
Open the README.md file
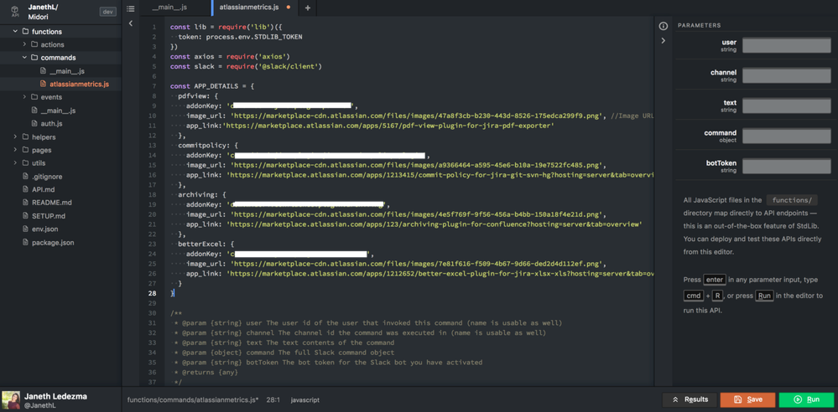[x=51, y=203]
